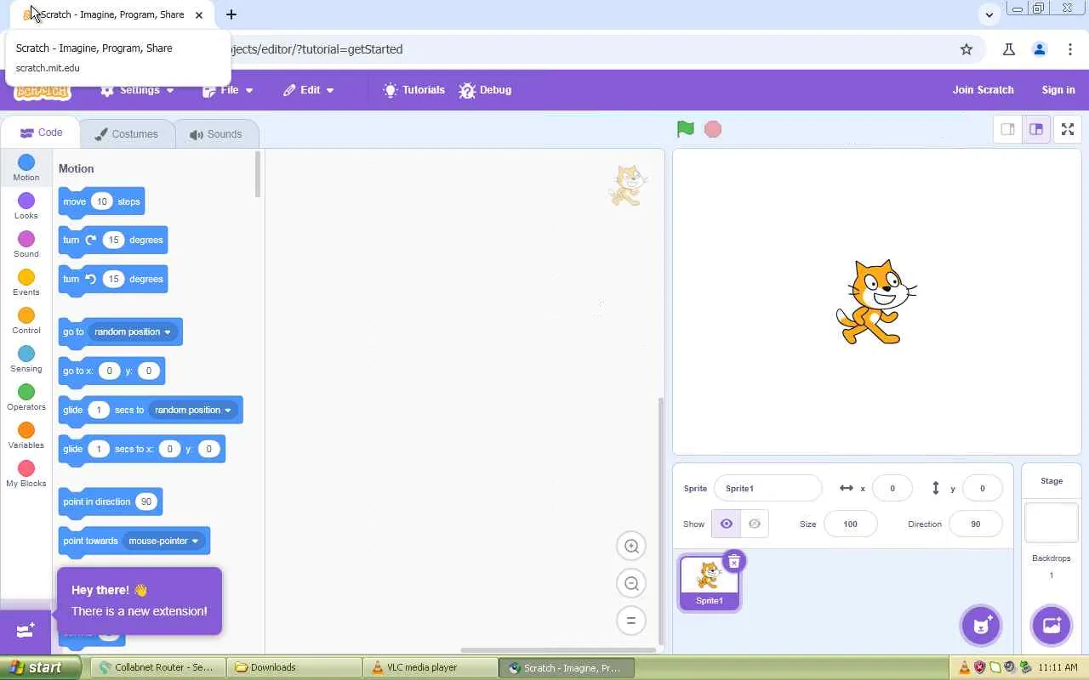
Task: Expand the 'go to random position' dropdown
Action: pos(133,331)
